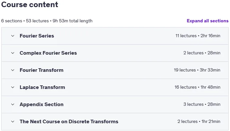Toggle the chevron next to Fourier Transform
The width and height of the screenshot is (230, 131).
click(x=13, y=70)
